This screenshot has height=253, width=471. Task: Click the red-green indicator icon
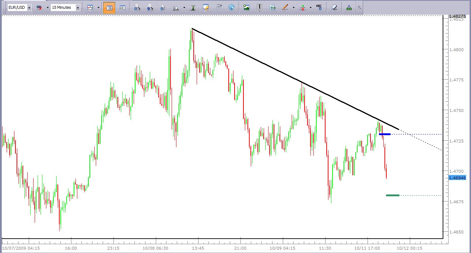click(x=303, y=7)
